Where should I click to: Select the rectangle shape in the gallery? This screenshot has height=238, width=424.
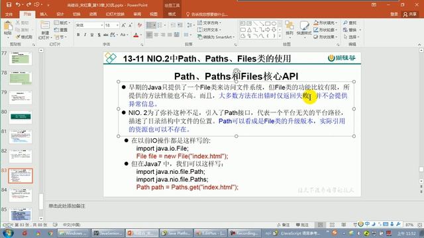(x=268, y=24)
